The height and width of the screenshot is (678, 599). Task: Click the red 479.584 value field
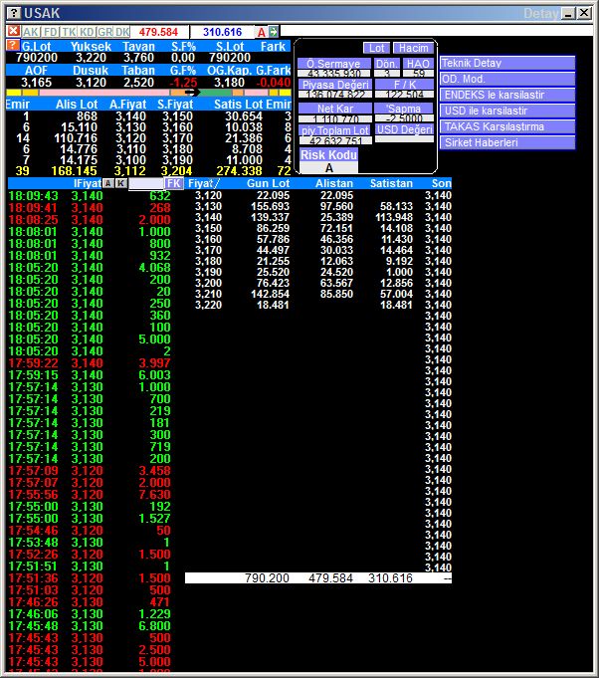[x=158, y=32]
